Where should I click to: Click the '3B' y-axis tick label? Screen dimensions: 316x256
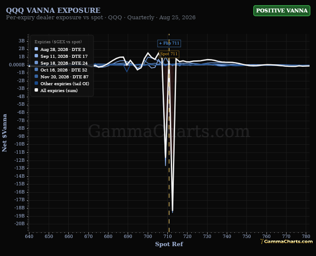pyautogui.click(x=21, y=41)
